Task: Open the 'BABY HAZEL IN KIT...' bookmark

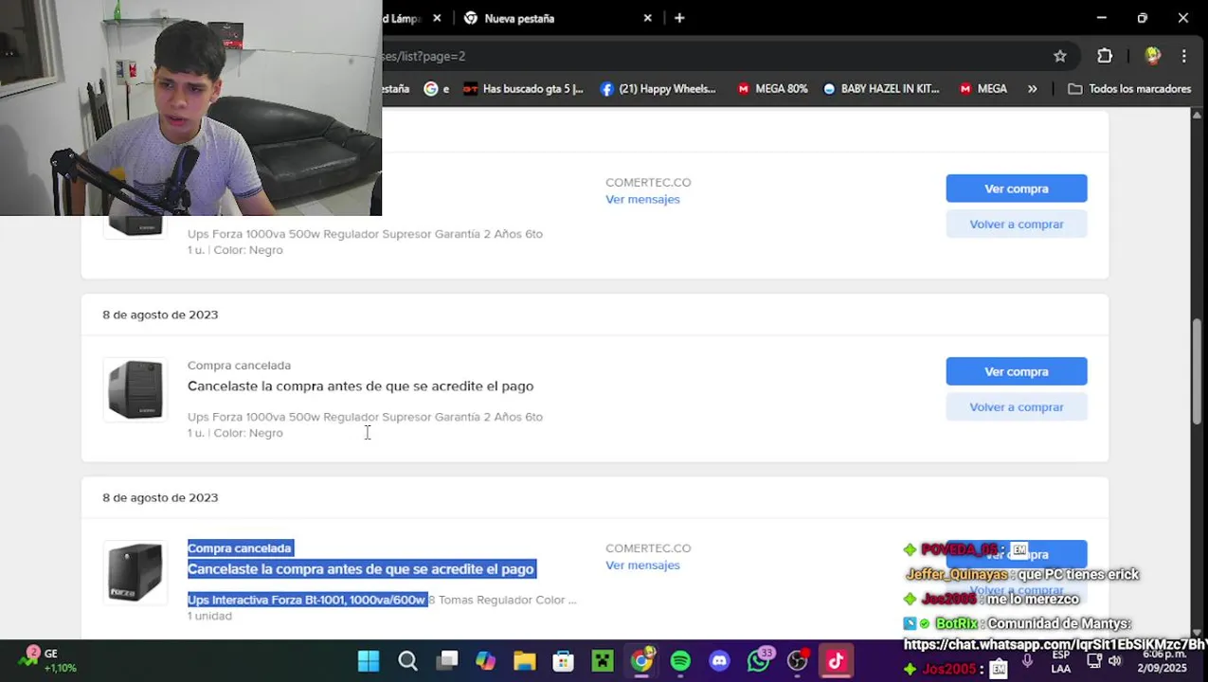Action: pyautogui.click(x=881, y=88)
